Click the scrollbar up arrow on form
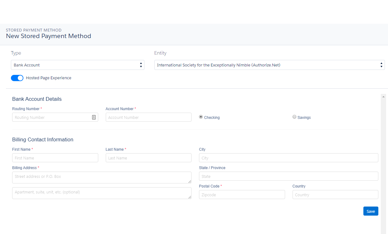This screenshot has width=388, height=234. click(383, 97)
